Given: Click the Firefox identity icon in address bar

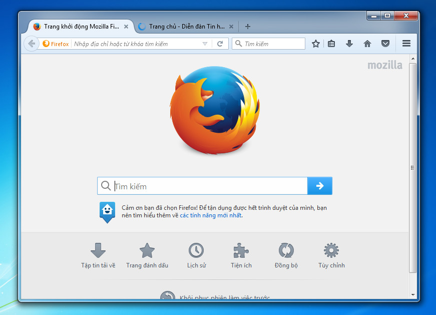Looking at the screenshot, I should pos(46,44).
